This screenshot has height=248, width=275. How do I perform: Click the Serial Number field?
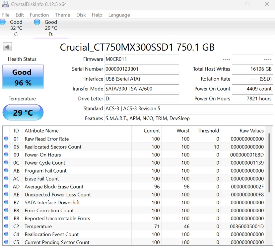pos(142,69)
